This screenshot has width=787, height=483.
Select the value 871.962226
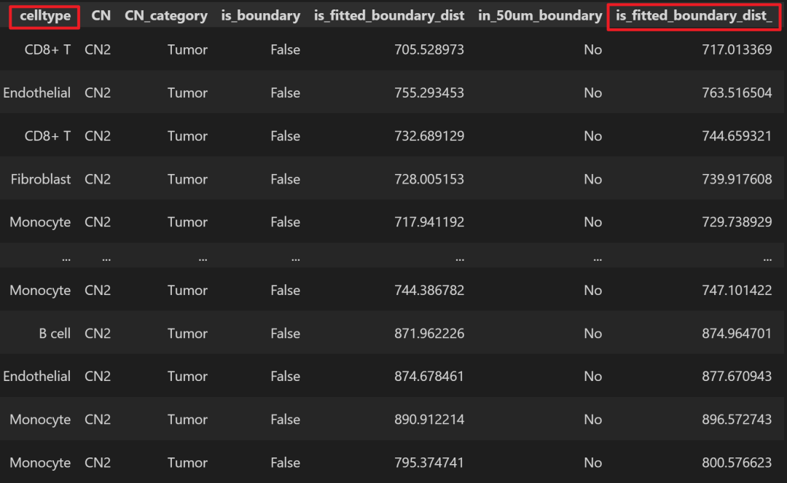point(429,334)
